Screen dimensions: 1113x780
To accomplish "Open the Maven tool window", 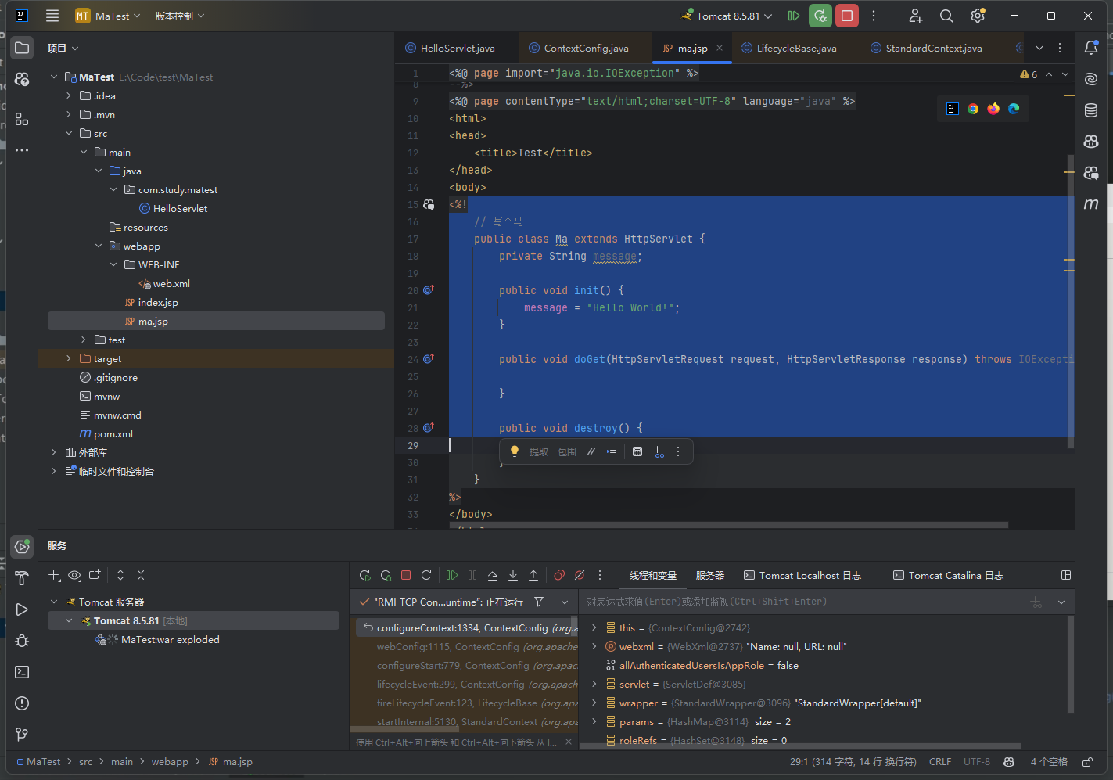I will [1091, 204].
